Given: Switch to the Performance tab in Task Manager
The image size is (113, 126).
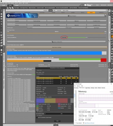Looking at the screenshot, I should coord(82,88).
